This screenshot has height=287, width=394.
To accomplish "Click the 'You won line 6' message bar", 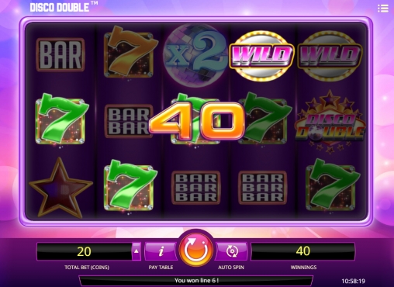I will 196,281.
